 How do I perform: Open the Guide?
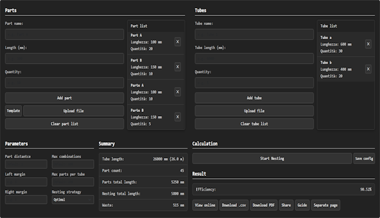click(x=302, y=205)
